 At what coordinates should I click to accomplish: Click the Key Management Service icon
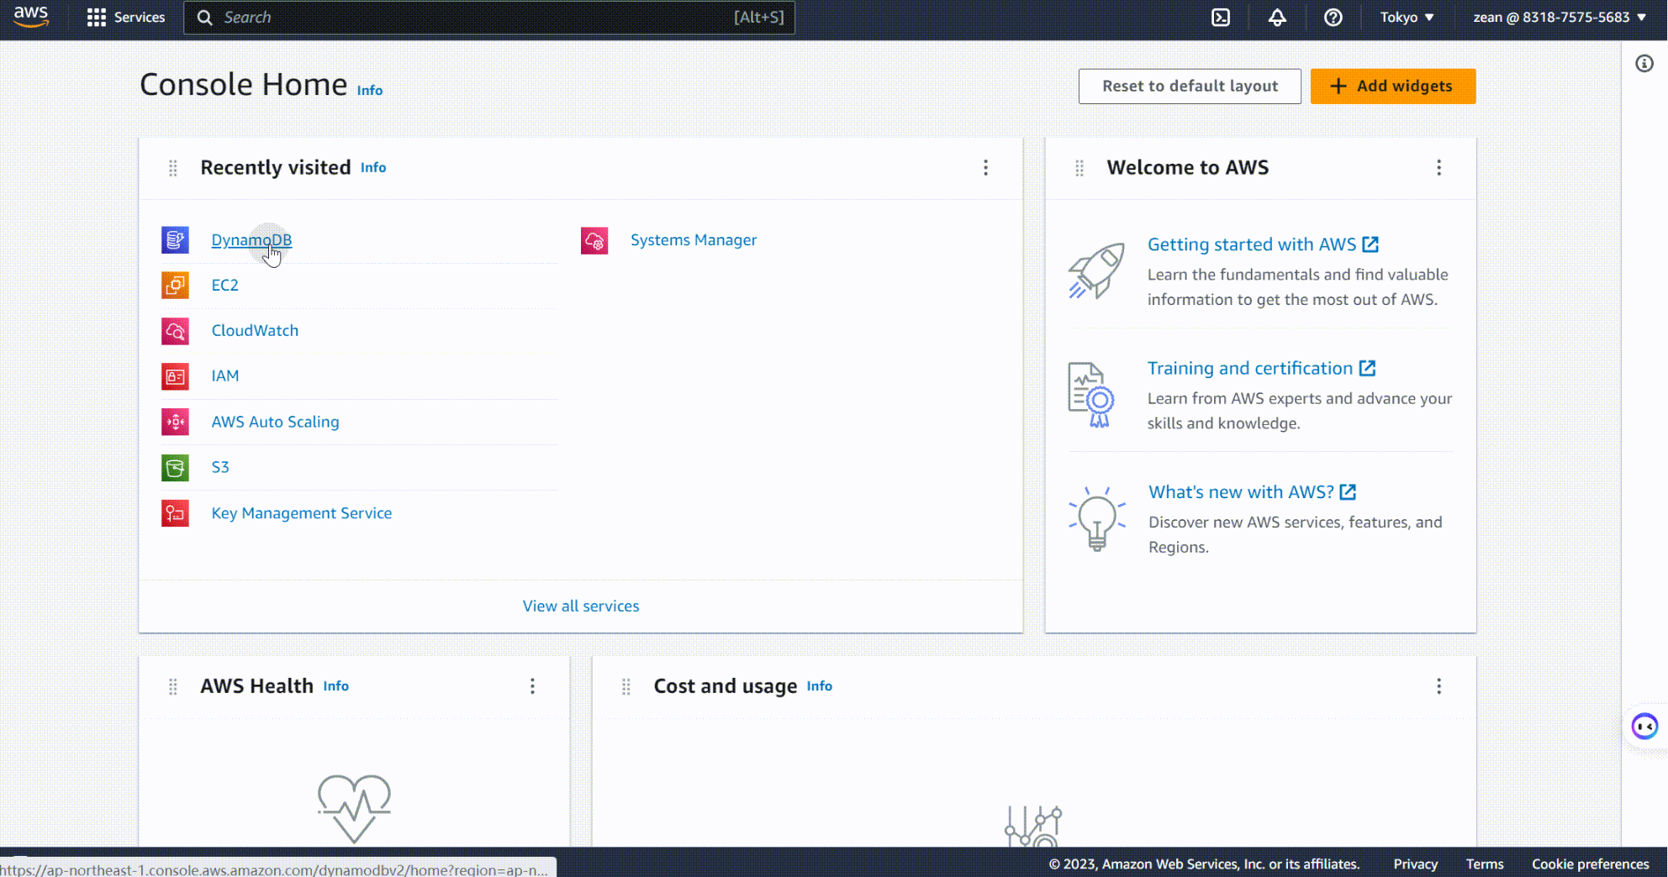(175, 513)
